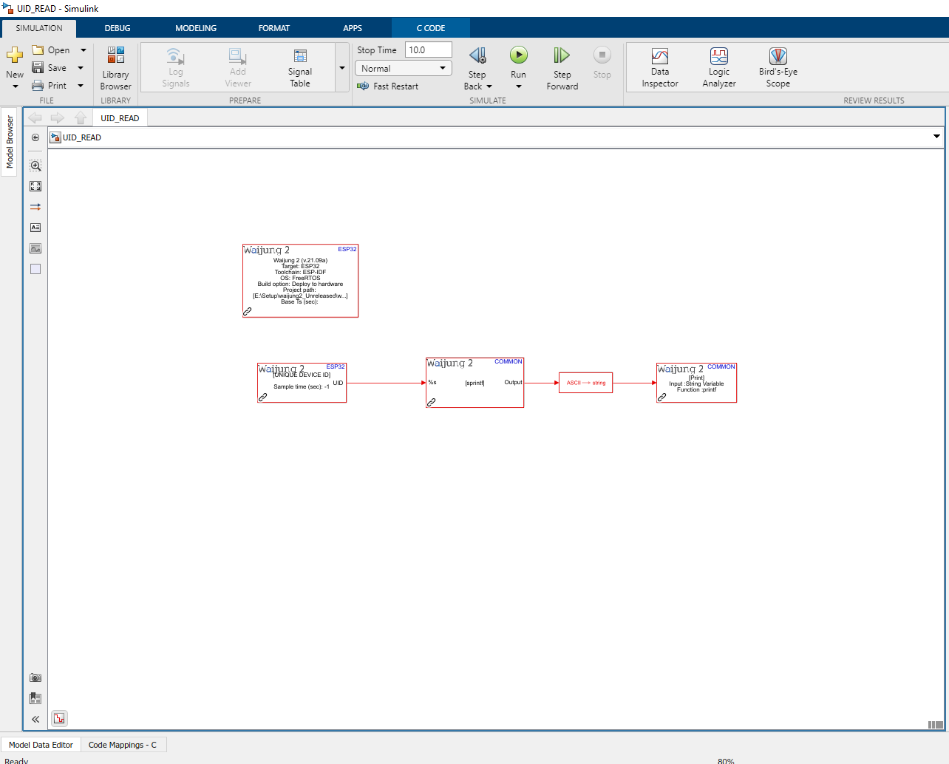The width and height of the screenshot is (949, 764).
Task: Click the navigate Forward arrow
Action: [58, 117]
